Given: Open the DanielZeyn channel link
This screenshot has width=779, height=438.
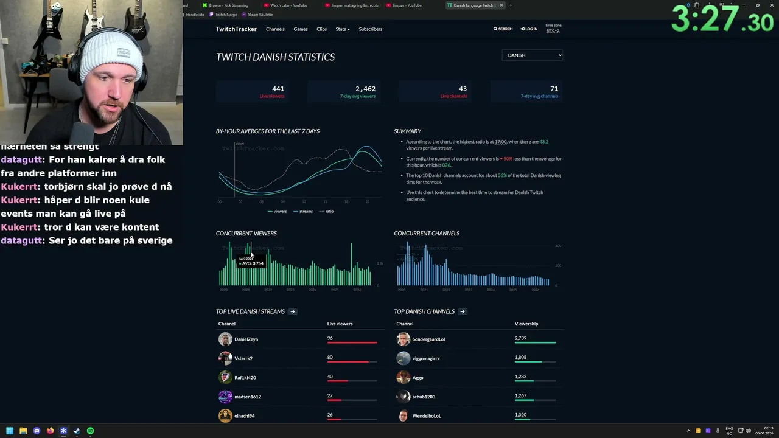Looking at the screenshot, I should click(246, 339).
